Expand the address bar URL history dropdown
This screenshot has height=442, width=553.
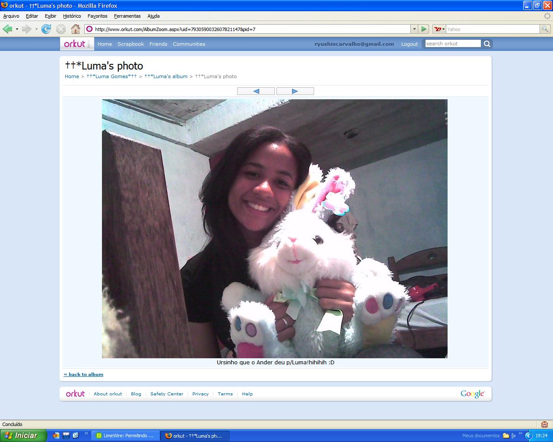414,29
